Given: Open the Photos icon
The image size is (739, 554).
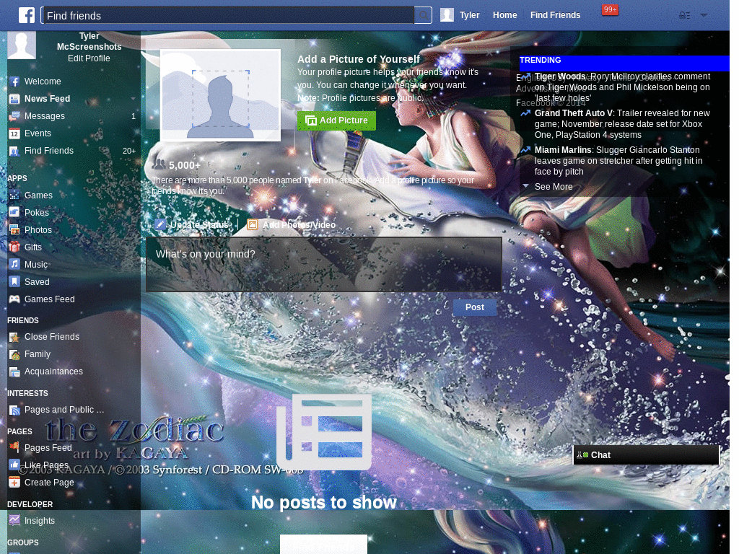Looking at the screenshot, I should coord(14,230).
